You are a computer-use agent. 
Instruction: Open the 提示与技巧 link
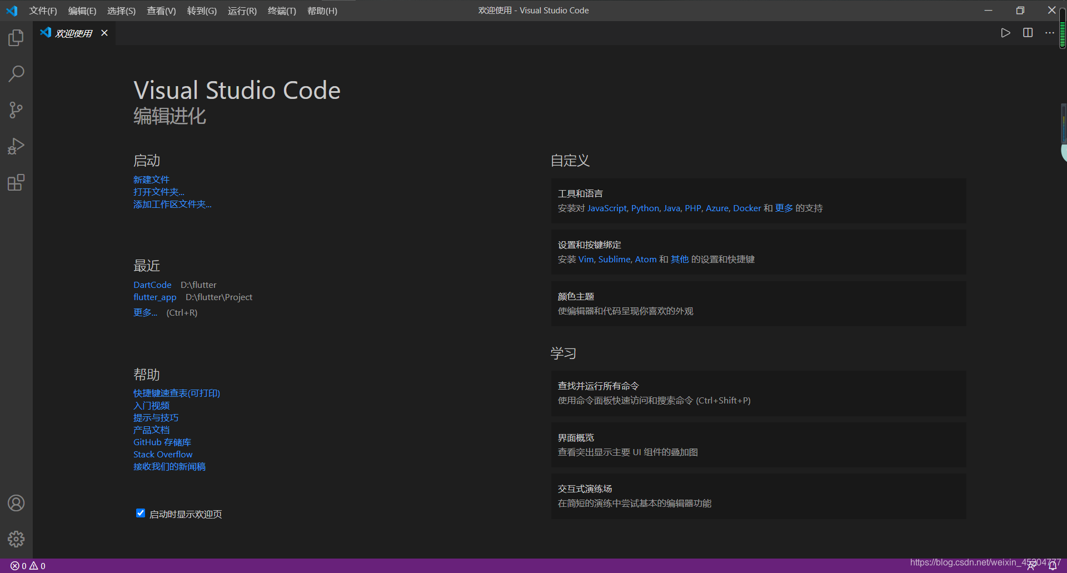coord(156,417)
